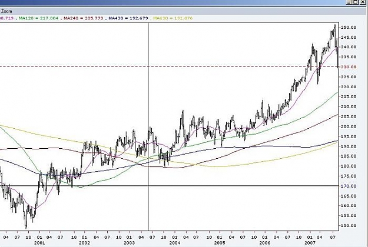Click the 150.00 price axis label

tap(349, 226)
